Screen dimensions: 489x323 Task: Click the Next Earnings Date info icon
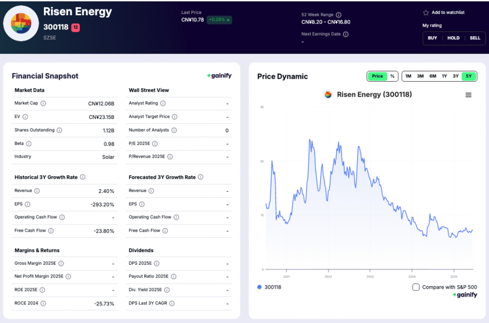point(346,34)
